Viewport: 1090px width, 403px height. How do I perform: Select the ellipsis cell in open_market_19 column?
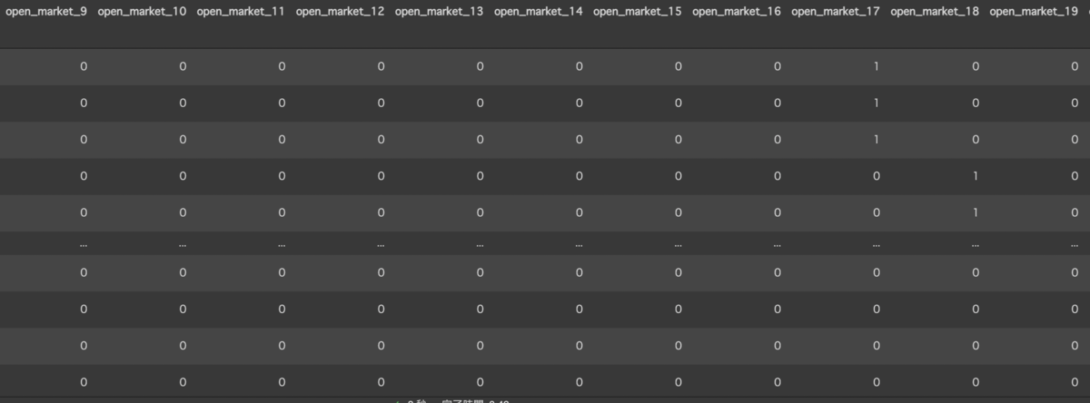(1074, 244)
